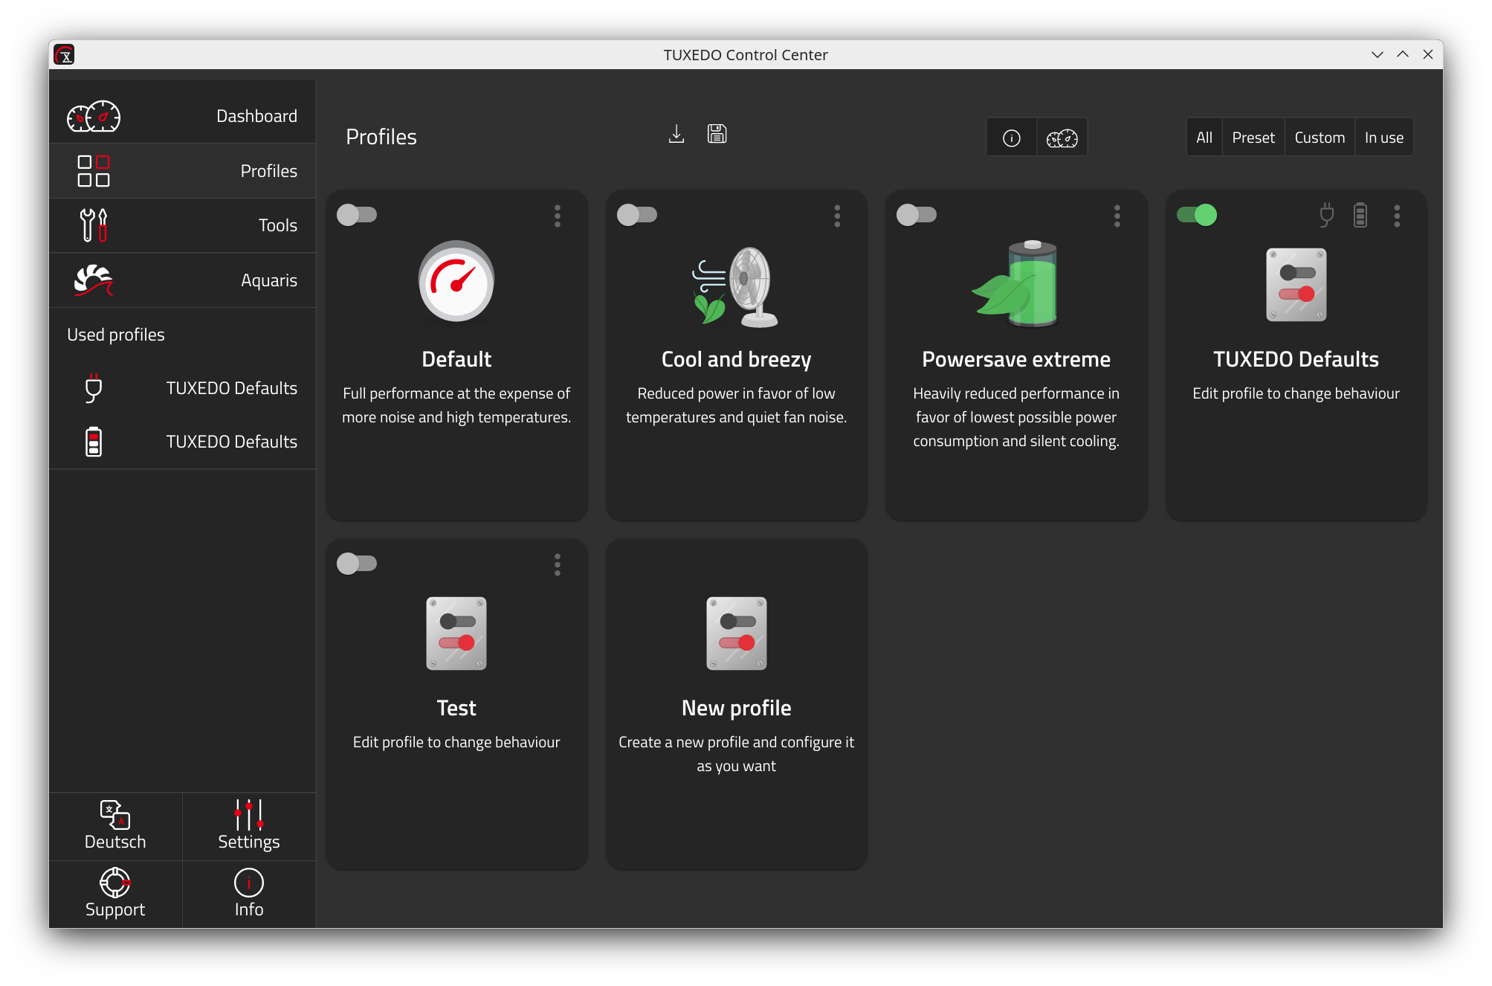
Task: Click the info circle icon in Profiles header
Action: (x=1011, y=138)
